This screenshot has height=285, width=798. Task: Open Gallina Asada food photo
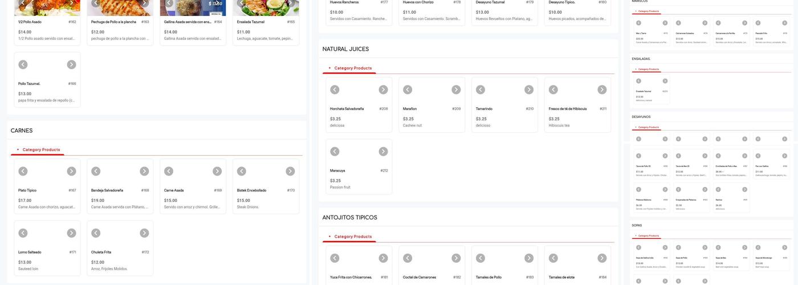click(x=193, y=7)
